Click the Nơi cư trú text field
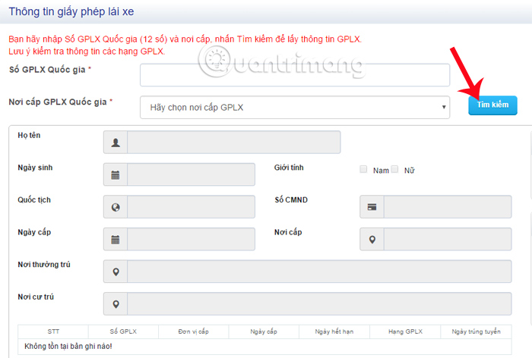Image resolution: width=532 pixels, height=358 pixels. (x=319, y=304)
